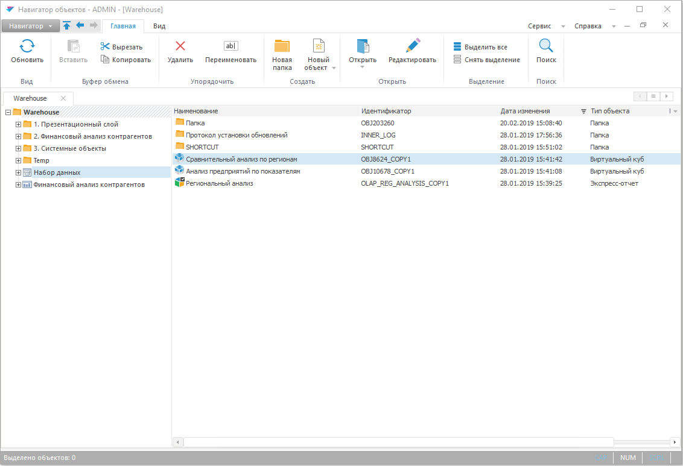The height and width of the screenshot is (466, 683).
Task: Open the Новый объект dropdown
Action: 334,68
